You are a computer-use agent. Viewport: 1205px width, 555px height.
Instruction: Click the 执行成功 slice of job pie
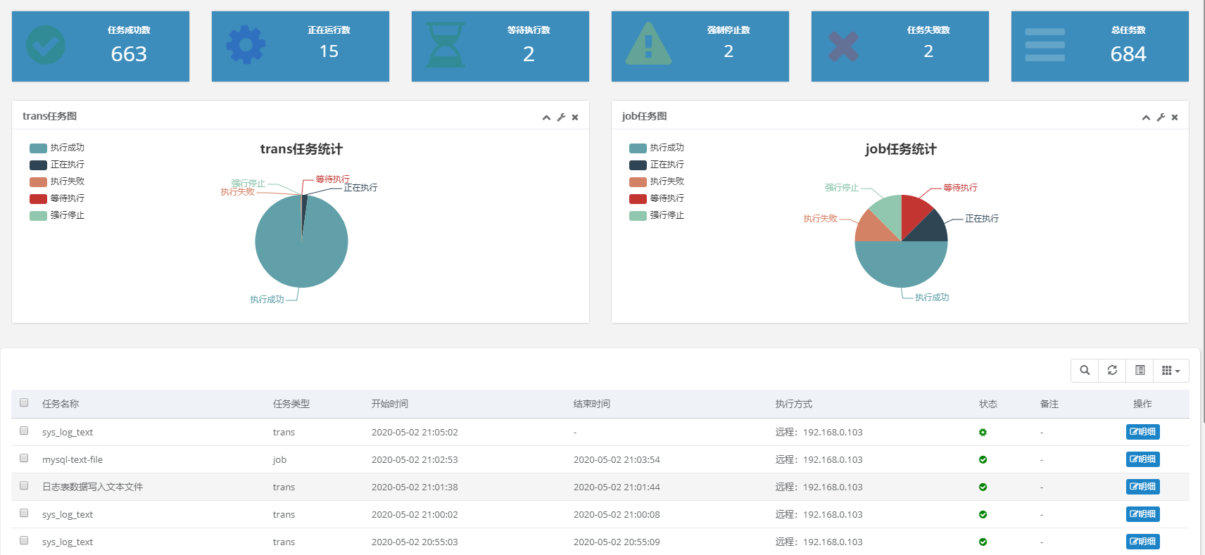(902, 266)
